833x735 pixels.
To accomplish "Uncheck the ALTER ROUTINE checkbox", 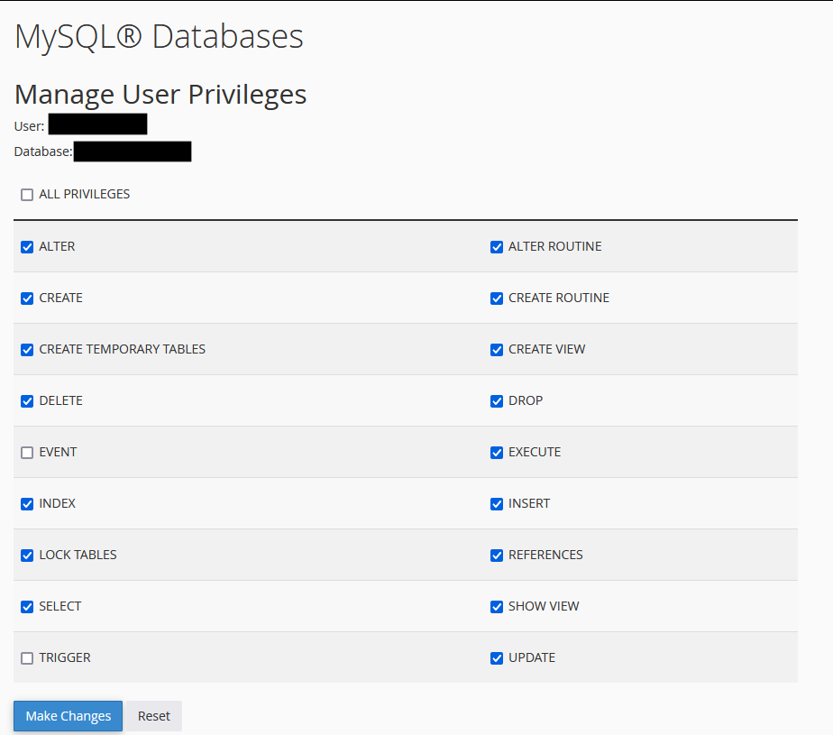I will 497,247.
